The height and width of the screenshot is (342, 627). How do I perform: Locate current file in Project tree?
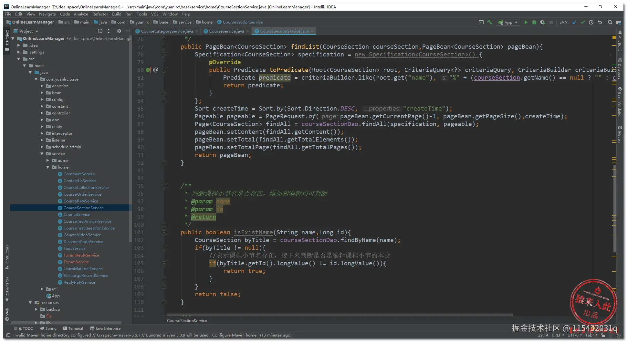coord(100,31)
